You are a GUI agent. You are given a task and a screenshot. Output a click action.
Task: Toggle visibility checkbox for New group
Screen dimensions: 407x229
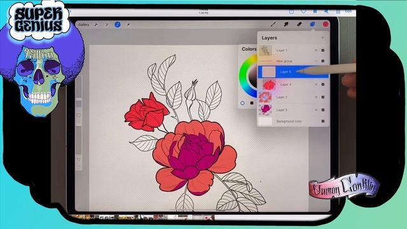(323, 61)
